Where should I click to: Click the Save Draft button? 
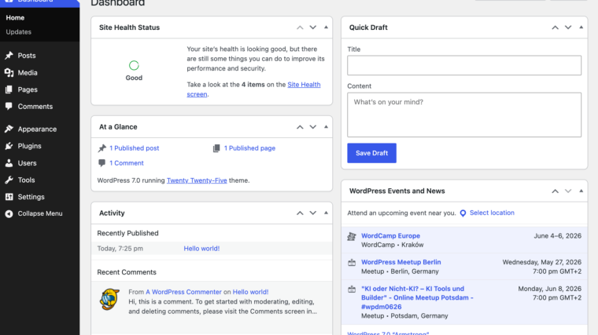coord(371,153)
